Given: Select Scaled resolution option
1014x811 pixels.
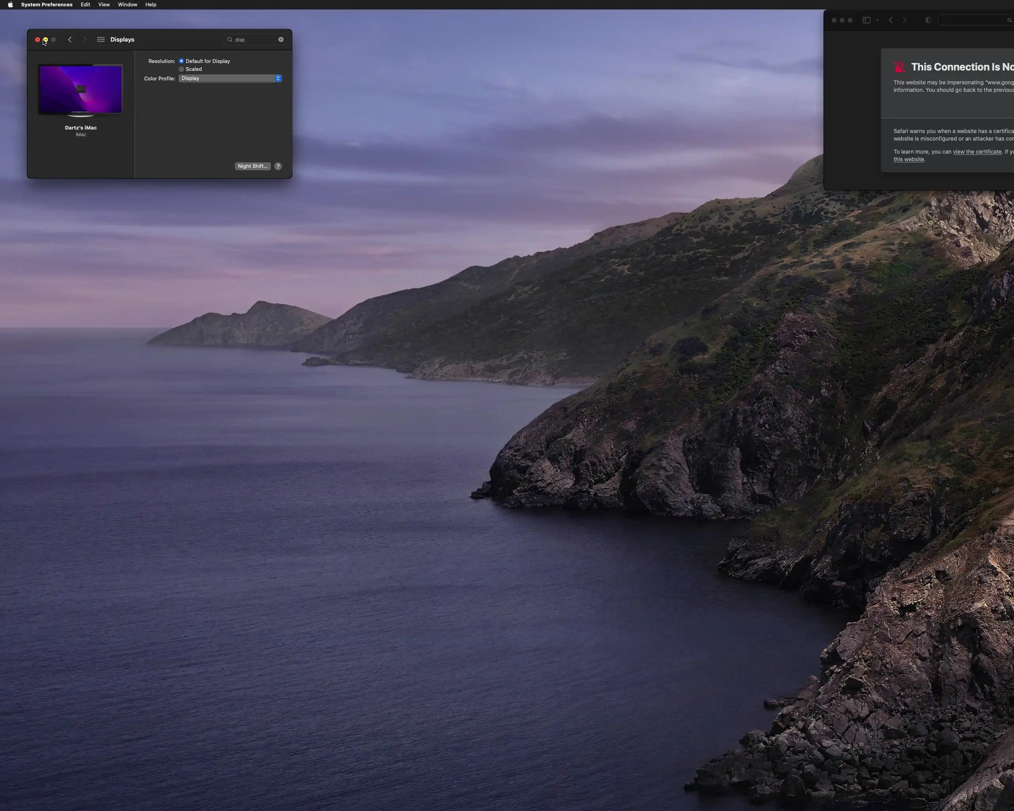Looking at the screenshot, I should [x=181, y=69].
